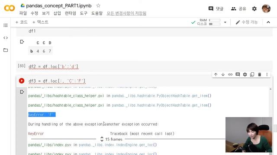This screenshot has width=277, height=155.
Task: Delete the cell with trash icon
Action: tap(260, 74)
